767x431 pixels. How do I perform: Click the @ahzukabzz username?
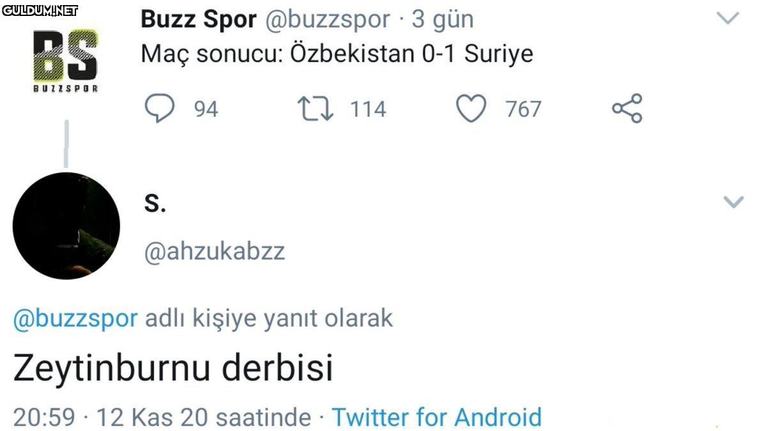(214, 252)
